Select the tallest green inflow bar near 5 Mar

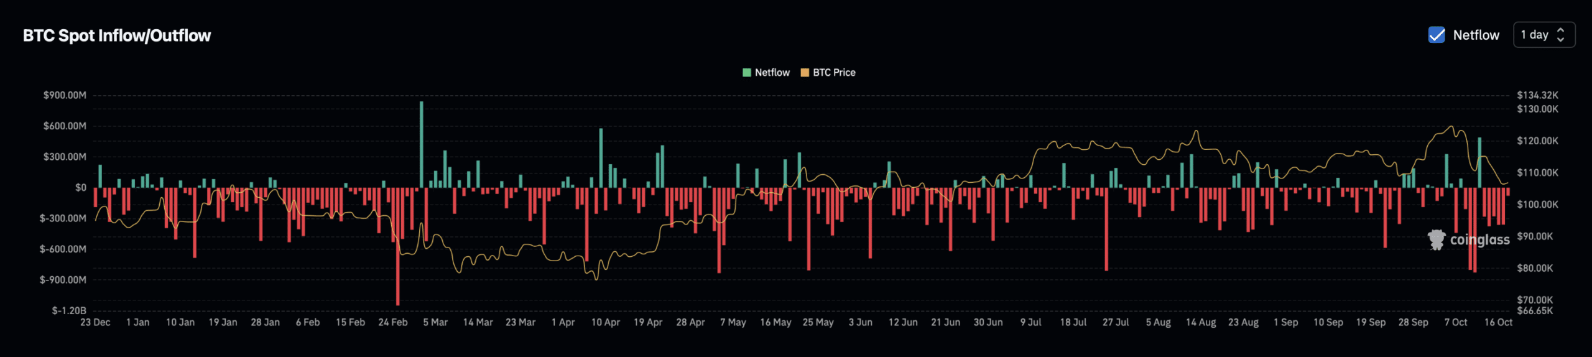(x=422, y=144)
